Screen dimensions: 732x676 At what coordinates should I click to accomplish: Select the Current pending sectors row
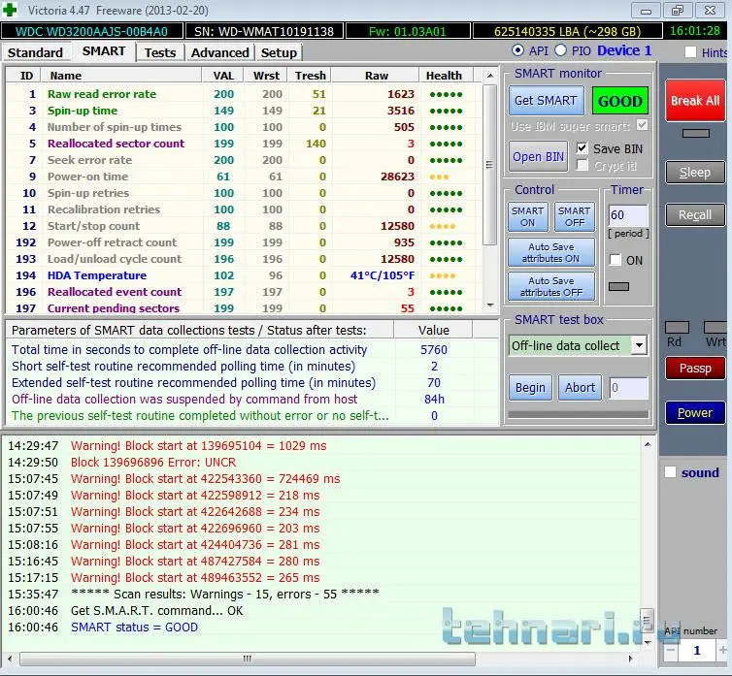244,307
